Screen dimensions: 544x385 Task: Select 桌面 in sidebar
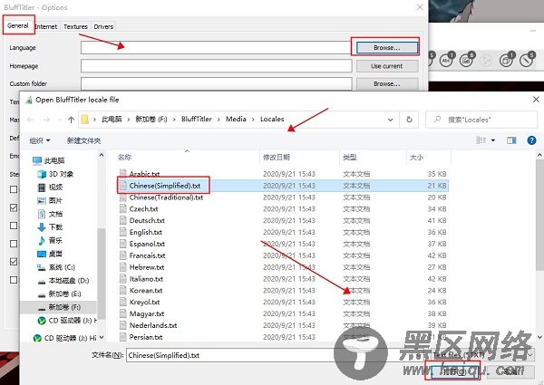pyautogui.click(x=50, y=254)
